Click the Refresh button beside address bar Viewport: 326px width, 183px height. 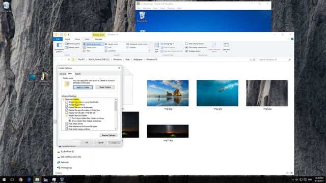click(x=254, y=59)
